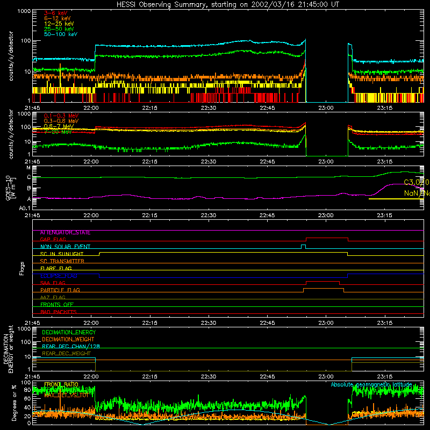Click the "Absolute geomagnetic latitude" label
Image resolution: width=430 pixels, height=430 pixels.
371,384
